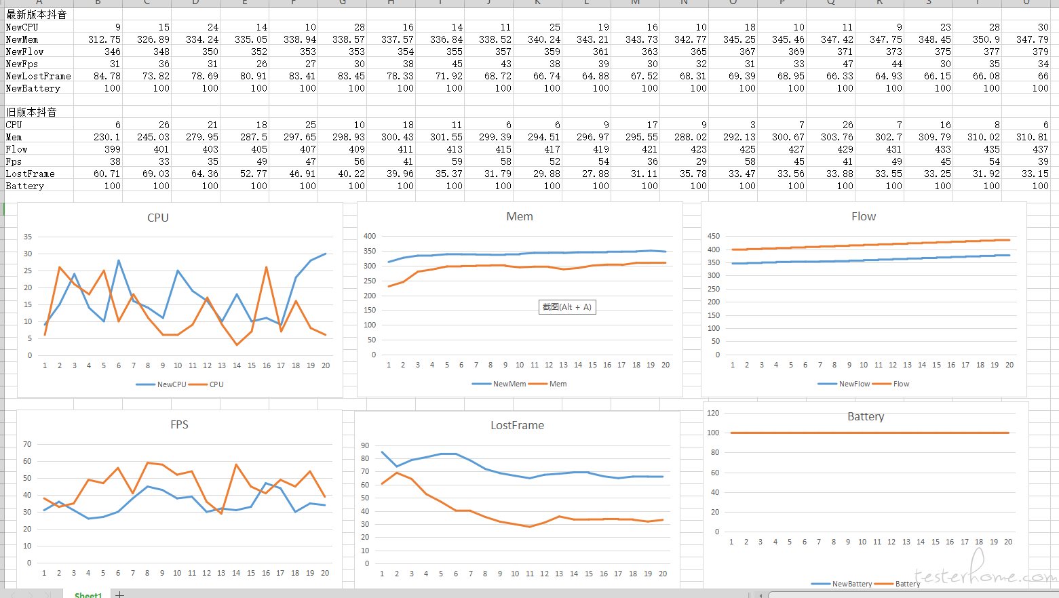
Task: Select the LostFrame chart title
Action: [518, 425]
